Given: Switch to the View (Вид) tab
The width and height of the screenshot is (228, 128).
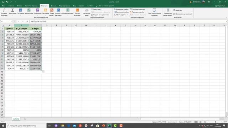Looking at the screenshot, I should coord(74,6).
